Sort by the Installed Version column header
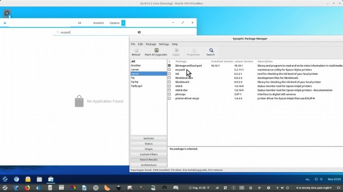Image resolution: width=343 pixels, height=192 pixels. pos(222,61)
